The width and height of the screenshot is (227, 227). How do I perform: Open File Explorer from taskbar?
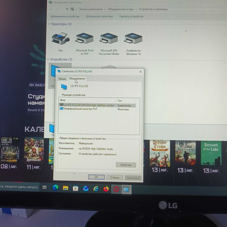click(x=66, y=188)
